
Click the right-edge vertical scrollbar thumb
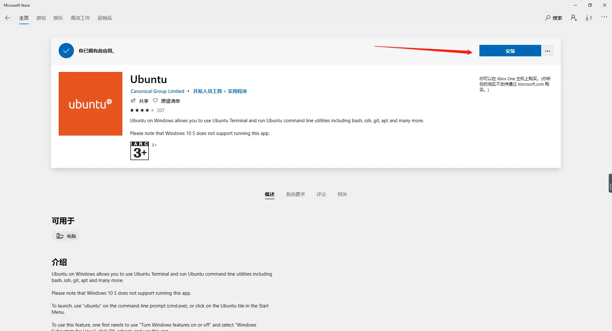[x=610, y=183]
